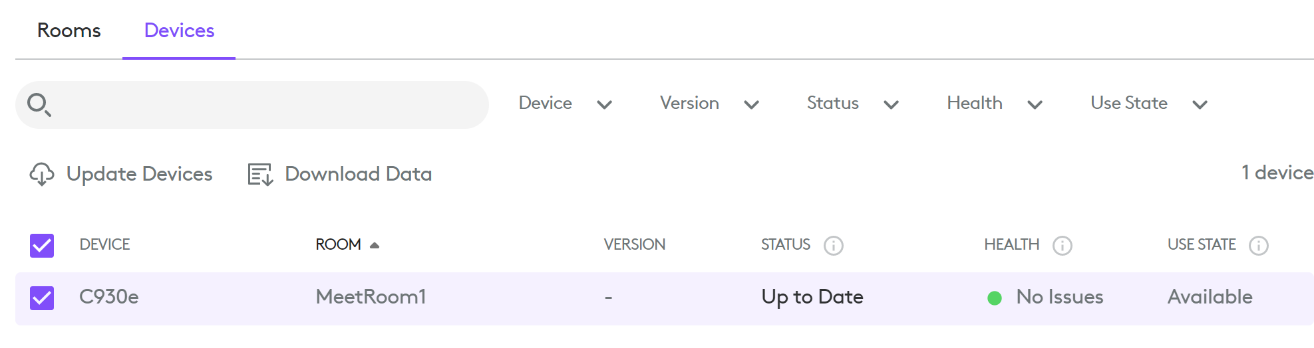Click the search magnifier icon
This screenshot has height=348, width=1314.
[39, 104]
